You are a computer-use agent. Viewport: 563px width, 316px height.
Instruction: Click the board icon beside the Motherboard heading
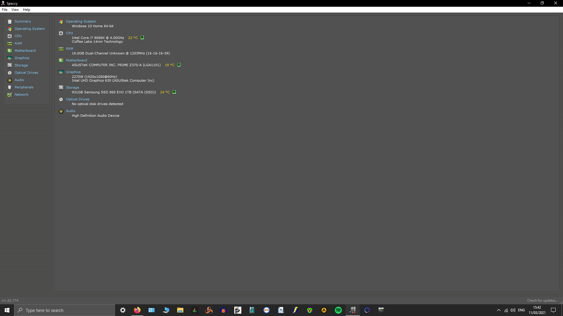[61, 61]
